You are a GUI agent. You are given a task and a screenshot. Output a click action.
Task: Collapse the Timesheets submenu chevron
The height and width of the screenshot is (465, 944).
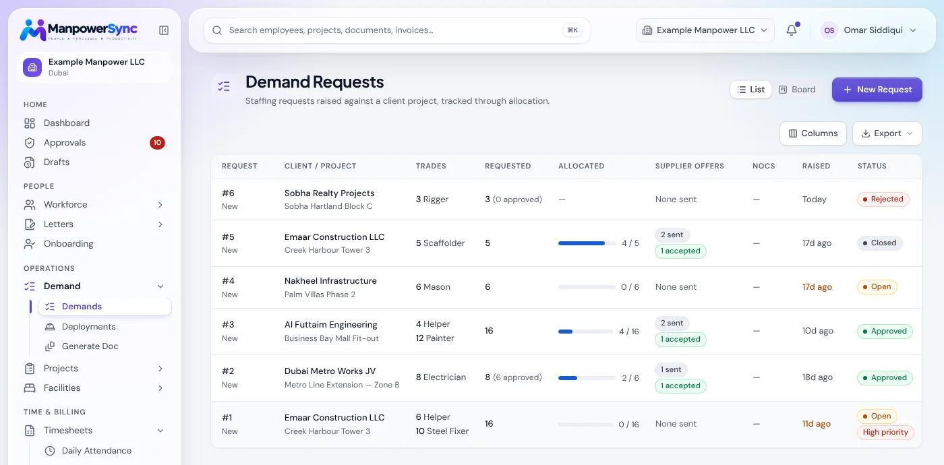point(160,431)
